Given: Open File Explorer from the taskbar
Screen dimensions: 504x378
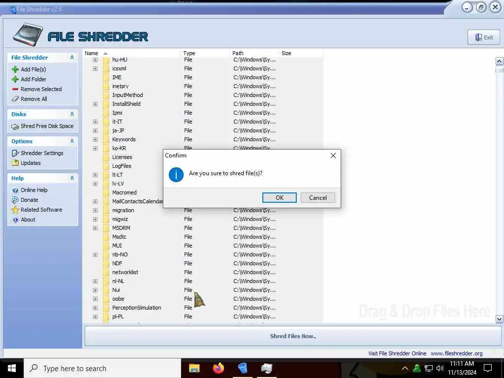Looking at the screenshot, I should (194, 368).
